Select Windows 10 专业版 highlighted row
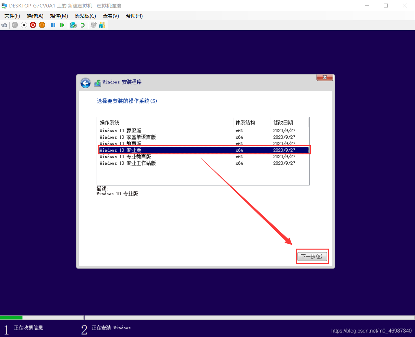 click(203, 150)
